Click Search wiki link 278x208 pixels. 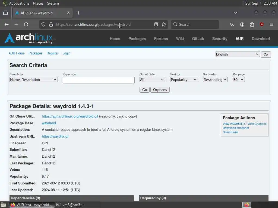pyautogui.click(x=230, y=132)
